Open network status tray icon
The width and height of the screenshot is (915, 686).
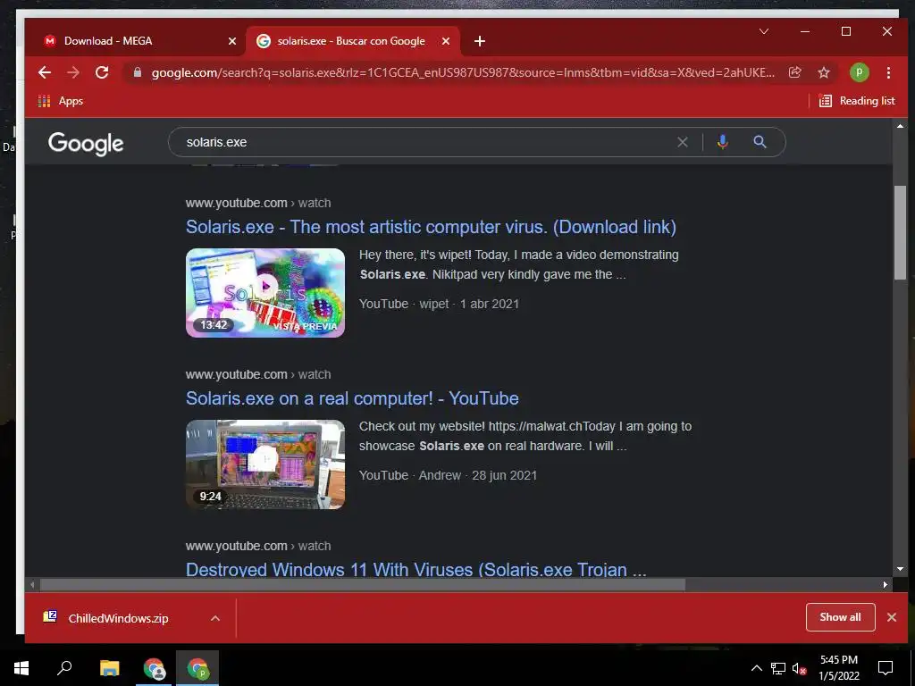click(778, 668)
